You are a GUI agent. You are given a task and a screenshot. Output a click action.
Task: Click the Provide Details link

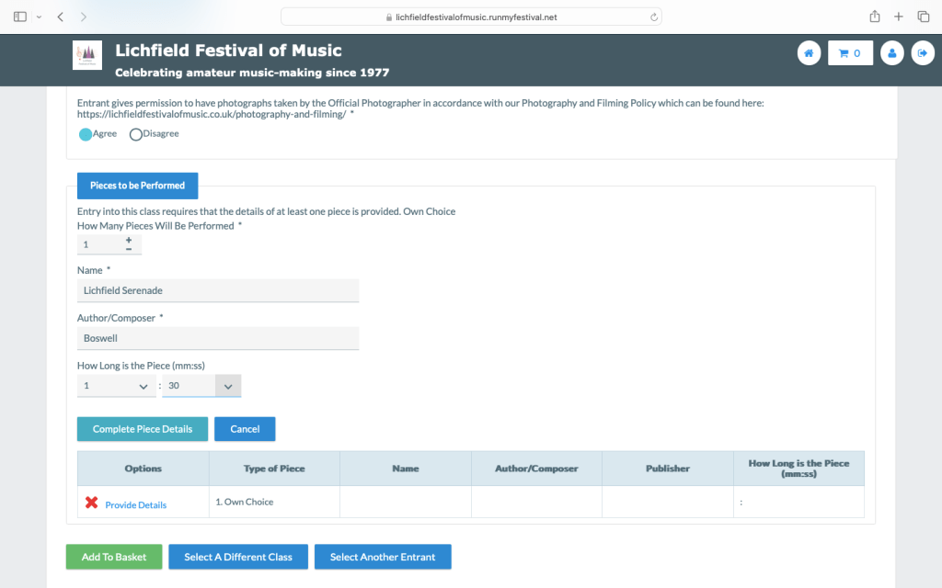(135, 504)
